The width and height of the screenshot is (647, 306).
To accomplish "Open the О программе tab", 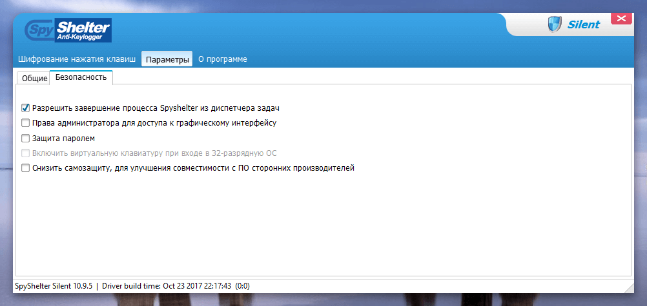I will click(223, 59).
